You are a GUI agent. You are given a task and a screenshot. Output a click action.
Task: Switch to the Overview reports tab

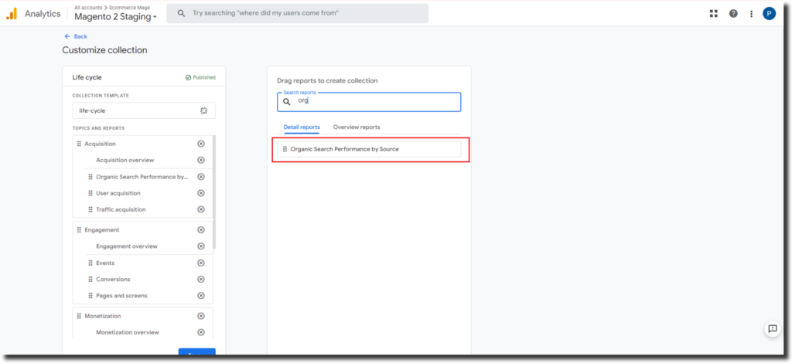(357, 127)
